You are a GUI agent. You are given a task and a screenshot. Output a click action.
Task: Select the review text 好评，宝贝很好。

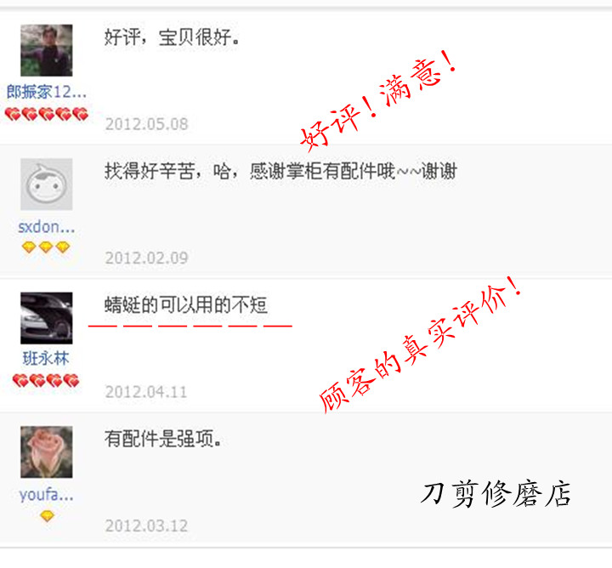click(172, 37)
